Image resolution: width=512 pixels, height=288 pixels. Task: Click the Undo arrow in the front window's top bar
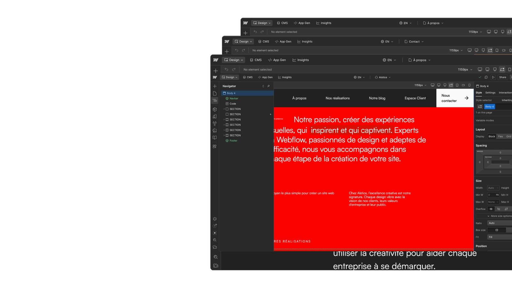[x=226, y=69]
